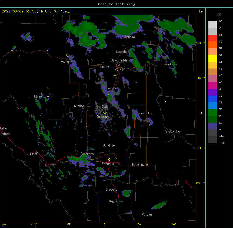Click the yellow diamond marker beside RockyMH
Image resolution: width=233 pixels, height=228 pixels.
68,55
